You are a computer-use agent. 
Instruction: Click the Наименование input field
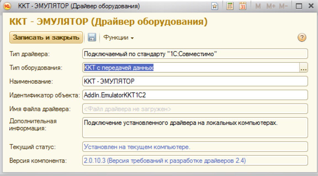click(x=195, y=81)
